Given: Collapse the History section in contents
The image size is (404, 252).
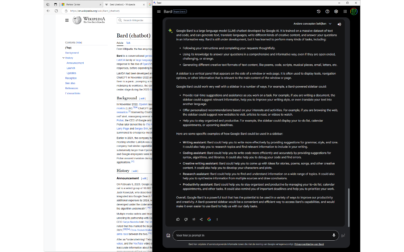Looking at the screenshot, I should (63, 58).
